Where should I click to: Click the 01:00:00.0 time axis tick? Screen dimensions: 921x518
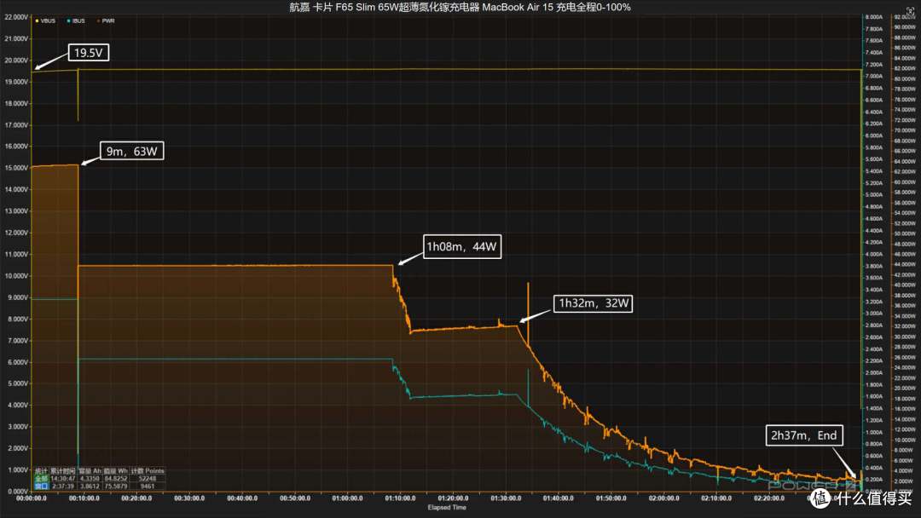coord(348,498)
